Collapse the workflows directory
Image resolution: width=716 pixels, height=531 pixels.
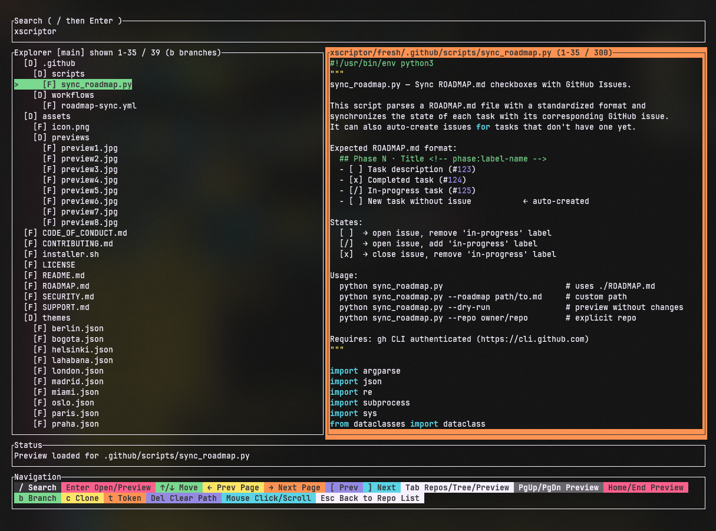pyautogui.click(x=64, y=95)
